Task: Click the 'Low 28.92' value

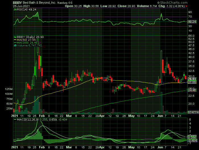Action: 108,6
